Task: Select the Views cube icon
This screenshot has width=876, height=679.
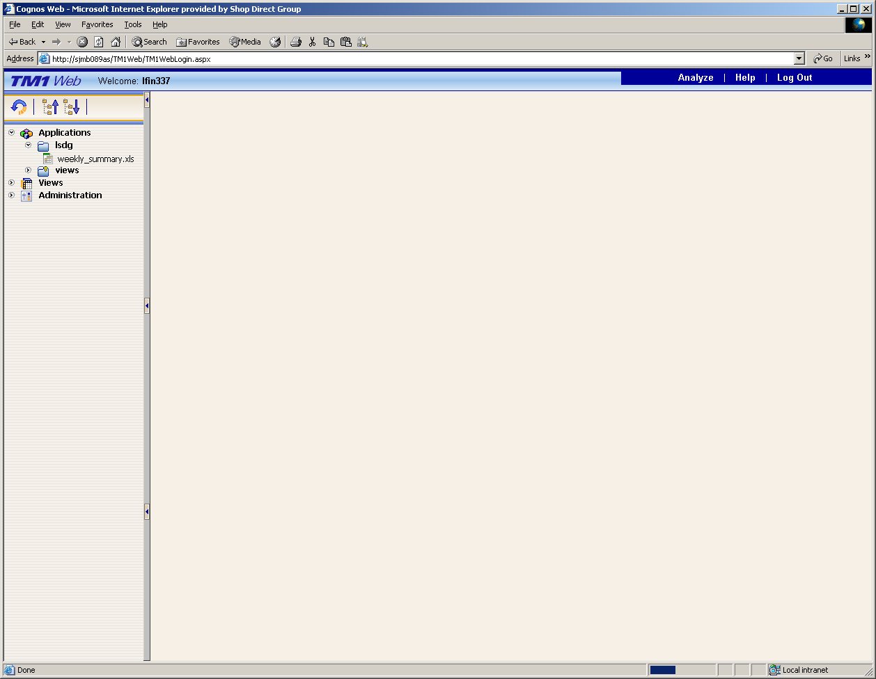Action: [26, 183]
